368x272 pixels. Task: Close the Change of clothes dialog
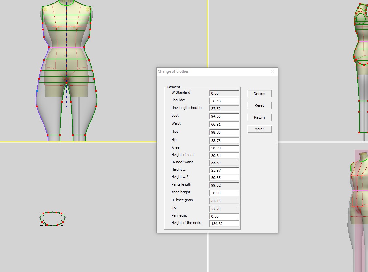[273, 71]
